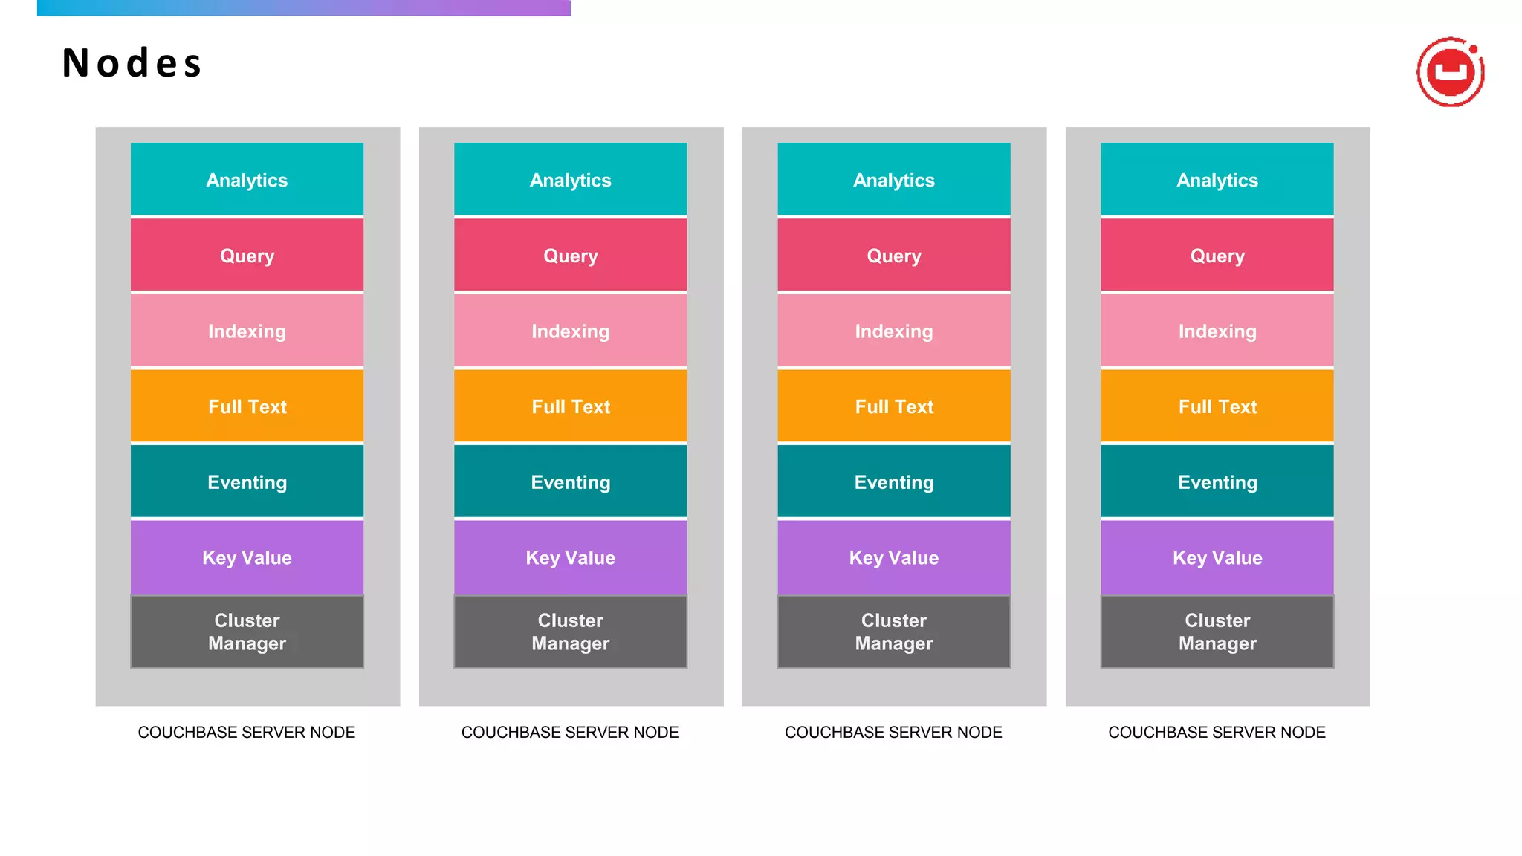Choose Analytics block in fourth node
The height and width of the screenshot is (856, 1522).
click(x=1217, y=179)
